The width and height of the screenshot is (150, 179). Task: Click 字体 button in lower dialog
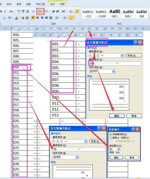(x=97, y=141)
